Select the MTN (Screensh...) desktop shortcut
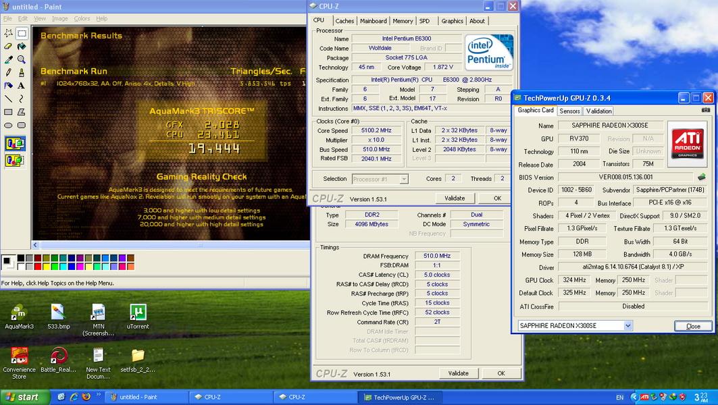The height and width of the screenshot is (405, 718). click(x=99, y=320)
